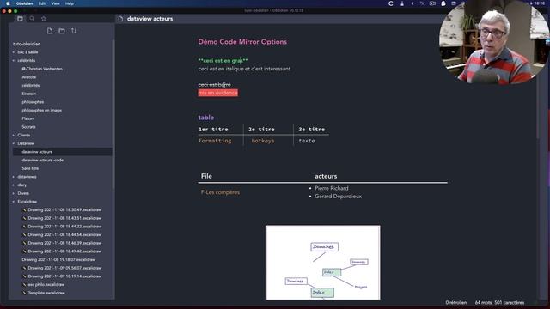Expand the diary folder
This screenshot has height=309, width=550.
[x=22, y=185]
